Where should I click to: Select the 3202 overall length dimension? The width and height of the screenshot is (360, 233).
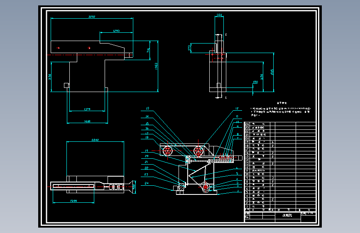[x=92, y=17]
